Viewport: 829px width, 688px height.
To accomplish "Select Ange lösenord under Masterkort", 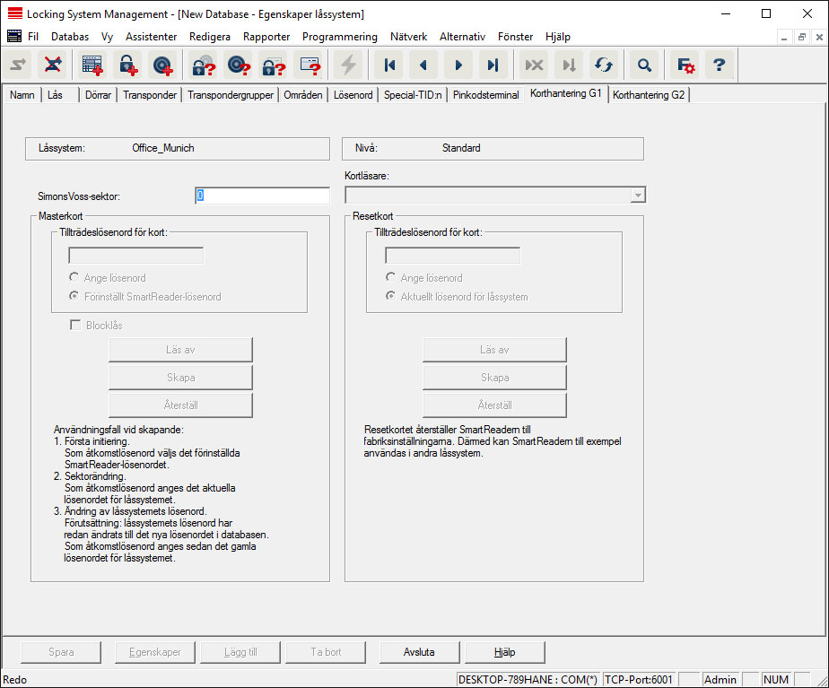I will point(74,278).
